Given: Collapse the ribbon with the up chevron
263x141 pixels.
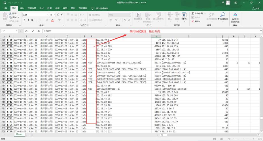Looking at the screenshot, I should [261, 26].
